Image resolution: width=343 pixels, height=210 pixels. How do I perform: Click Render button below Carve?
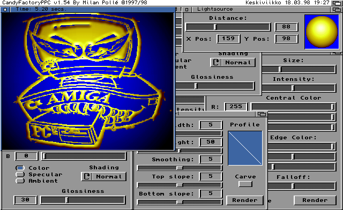pyautogui.click(x=245, y=200)
